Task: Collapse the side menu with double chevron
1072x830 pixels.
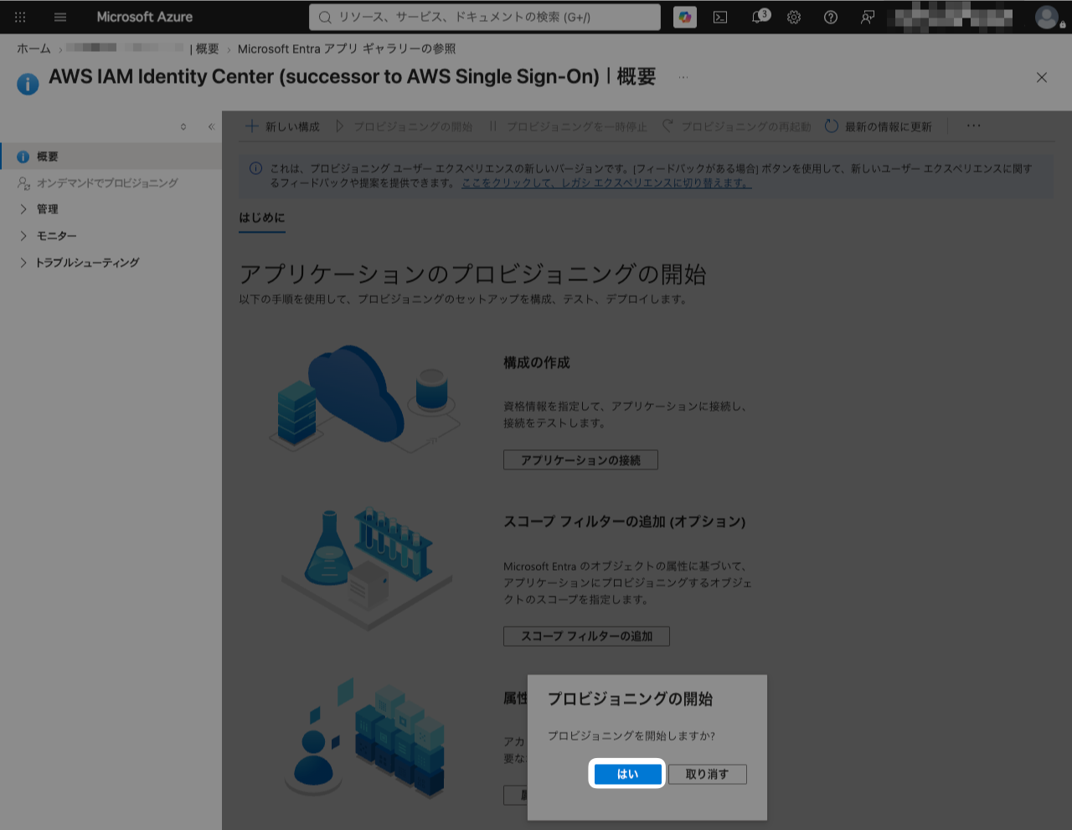Action: point(211,126)
